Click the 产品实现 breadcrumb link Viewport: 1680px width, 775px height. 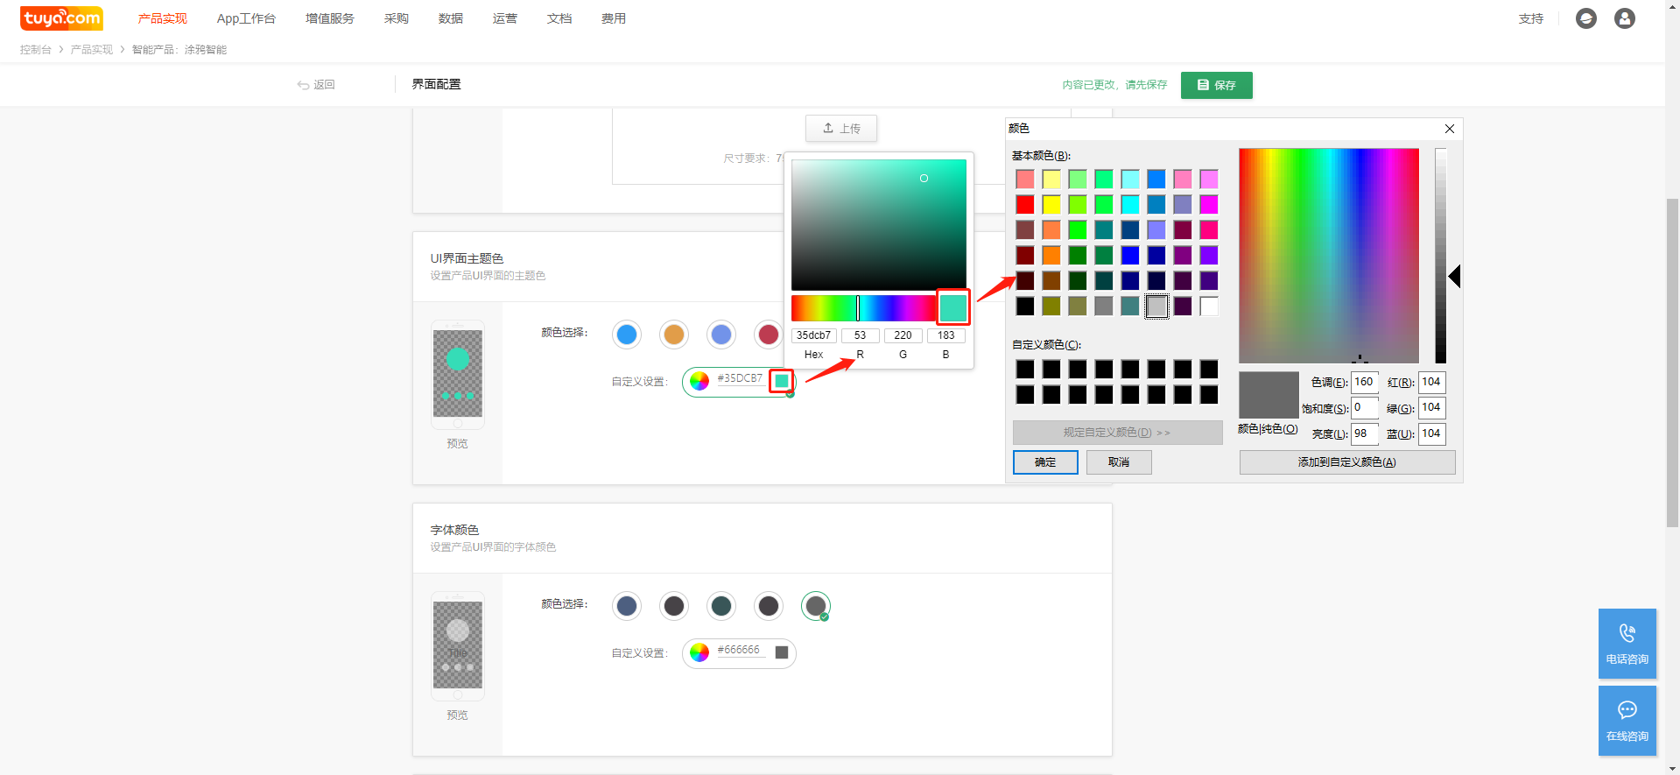[x=92, y=50]
